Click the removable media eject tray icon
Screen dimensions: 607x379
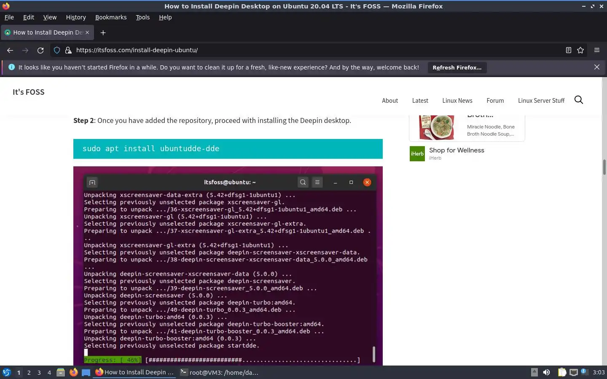534,372
